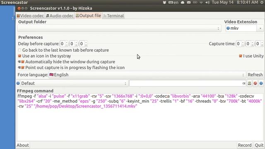This screenshot has width=265, height=149.
Task: Toggle I use Unity checkbox
Action: point(241,56)
